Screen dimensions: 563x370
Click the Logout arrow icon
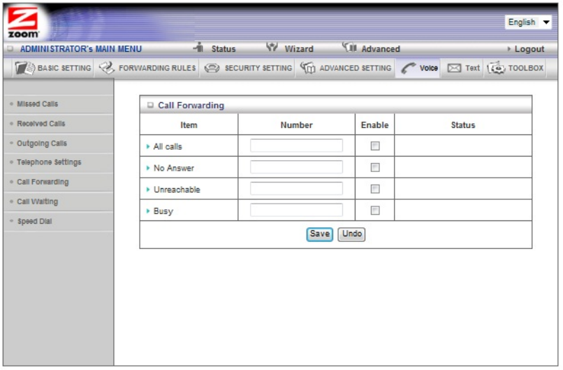point(509,49)
